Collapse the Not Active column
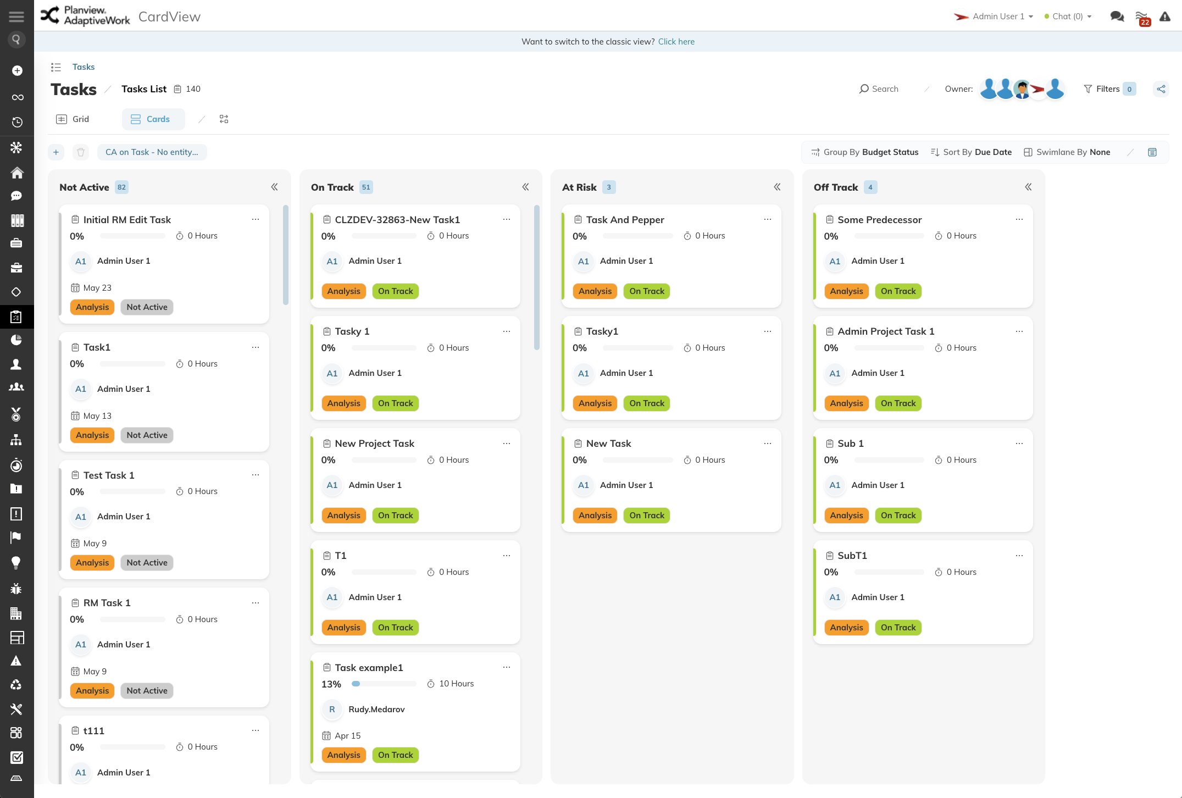 [x=274, y=187]
